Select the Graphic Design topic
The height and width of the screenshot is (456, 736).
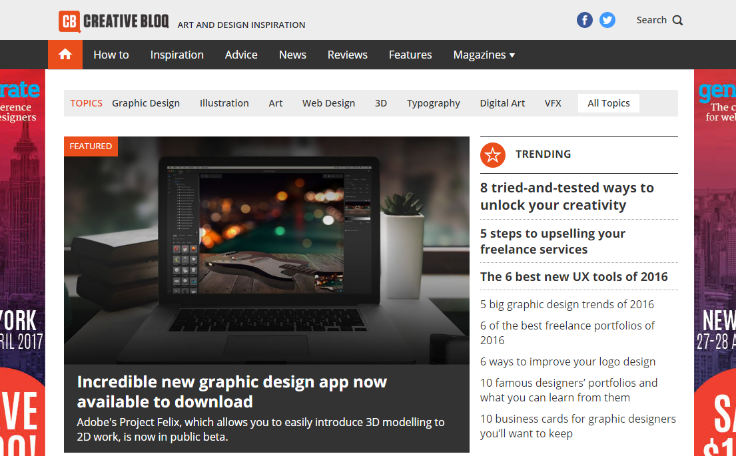click(146, 103)
